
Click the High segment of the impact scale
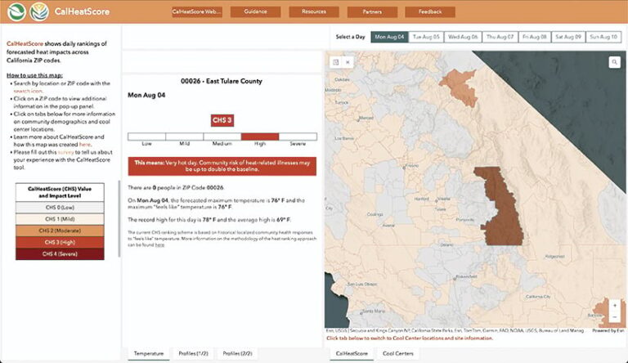tap(260, 137)
